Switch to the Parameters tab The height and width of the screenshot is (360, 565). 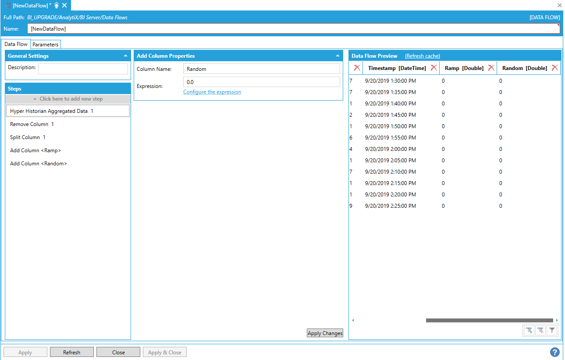click(x=45, y=44)
